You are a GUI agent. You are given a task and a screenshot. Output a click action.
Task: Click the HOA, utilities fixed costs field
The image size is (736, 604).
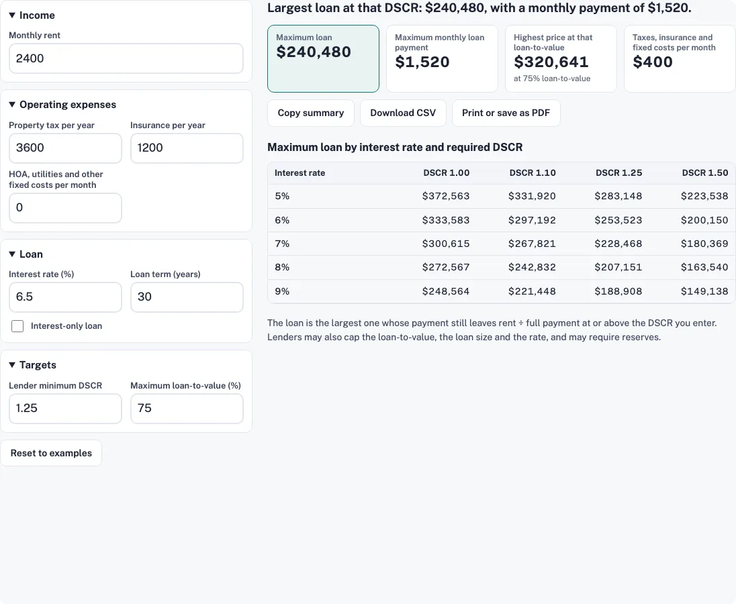click(x=65, y=208)
